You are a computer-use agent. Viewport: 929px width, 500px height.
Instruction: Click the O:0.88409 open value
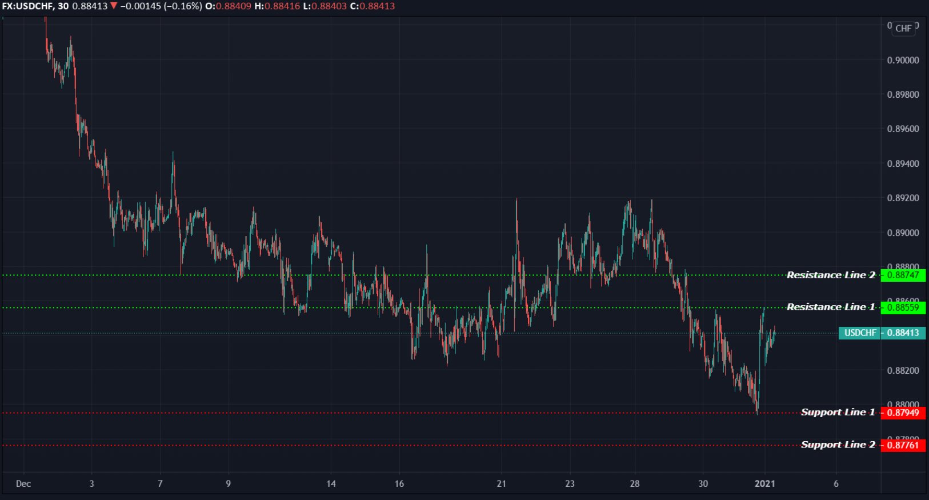228,6
